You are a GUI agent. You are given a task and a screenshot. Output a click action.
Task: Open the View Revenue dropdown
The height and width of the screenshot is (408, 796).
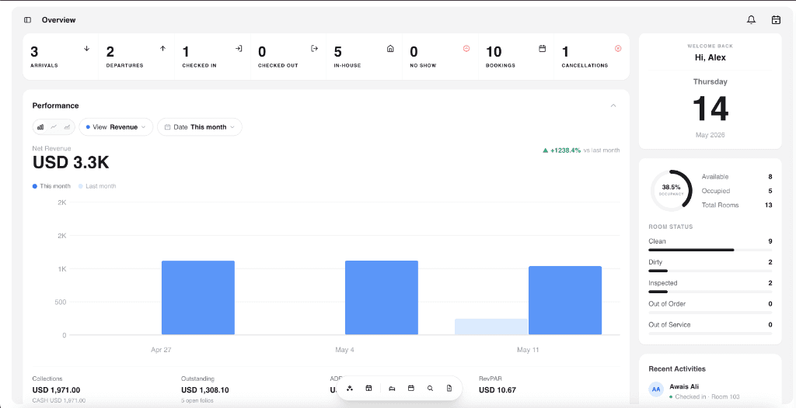point(116,127)
